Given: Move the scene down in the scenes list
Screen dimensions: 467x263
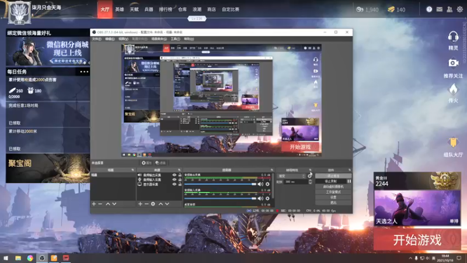Looking at the screenshot, I should [114, 204].
